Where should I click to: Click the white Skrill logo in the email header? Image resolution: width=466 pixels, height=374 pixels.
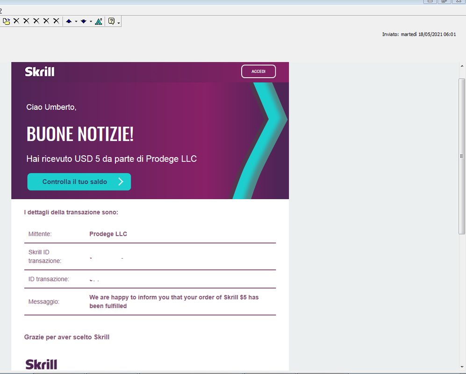click(x=40, y=72)
